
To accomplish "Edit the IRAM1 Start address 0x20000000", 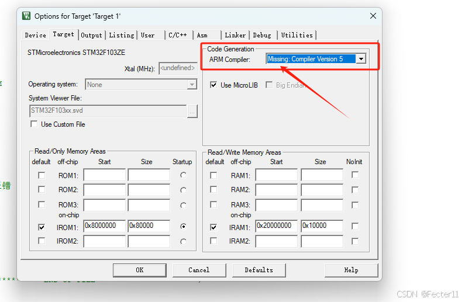I will [277, 226].
